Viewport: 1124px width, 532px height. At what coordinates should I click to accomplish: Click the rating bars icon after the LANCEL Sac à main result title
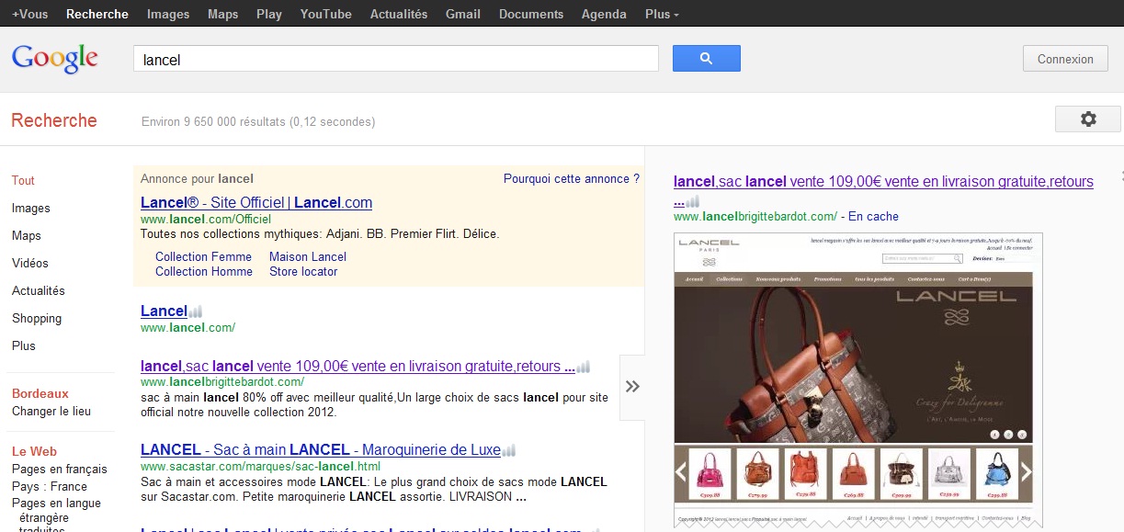[x=509, y=450]
